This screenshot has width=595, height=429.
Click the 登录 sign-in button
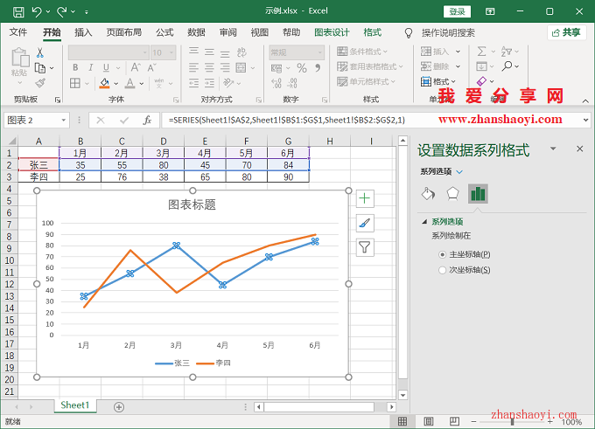coord(457,11)
